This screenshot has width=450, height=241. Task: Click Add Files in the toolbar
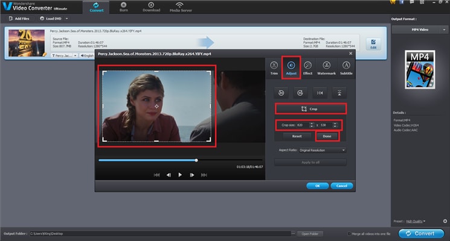19,19
